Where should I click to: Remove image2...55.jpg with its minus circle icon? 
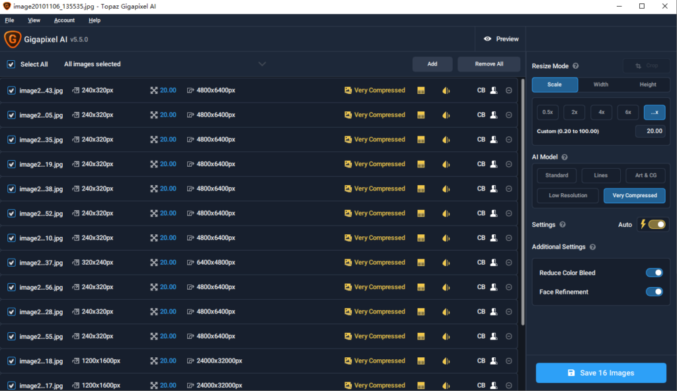pyautogui.click(x=508, y=337)
